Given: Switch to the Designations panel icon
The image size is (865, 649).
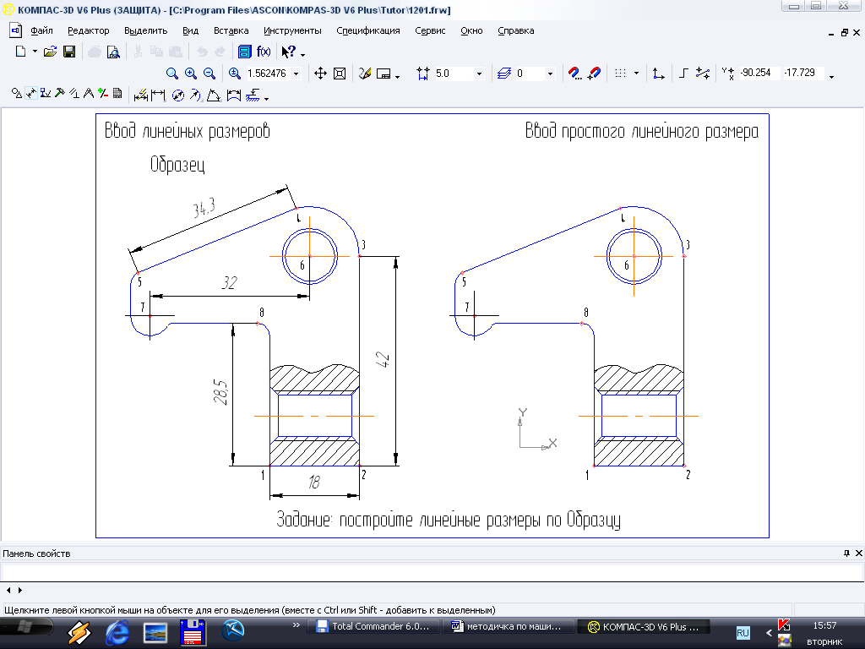Looking at the screenshot, I should pos(46,93).
